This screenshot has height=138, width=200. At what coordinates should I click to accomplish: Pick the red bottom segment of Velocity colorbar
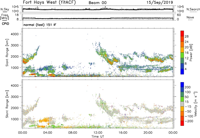[182, 123]
